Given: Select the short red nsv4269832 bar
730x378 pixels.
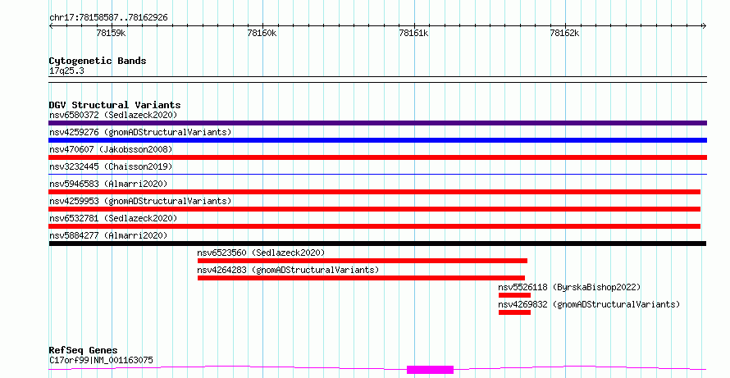Looking at the screenshot, I should (514, 312).
